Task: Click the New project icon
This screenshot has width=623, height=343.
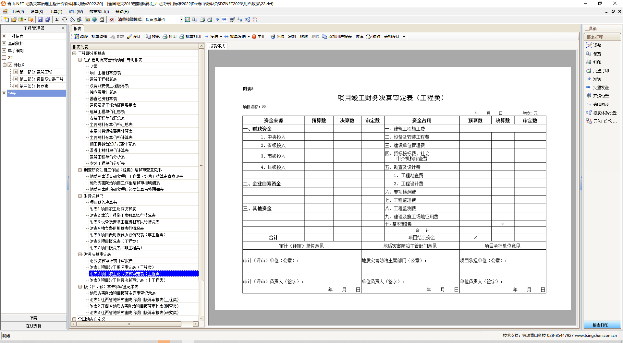Action: pyautogui.click(x=6, y=19)
